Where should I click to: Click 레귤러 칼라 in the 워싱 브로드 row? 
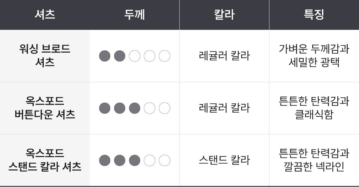tap(224, 56)
